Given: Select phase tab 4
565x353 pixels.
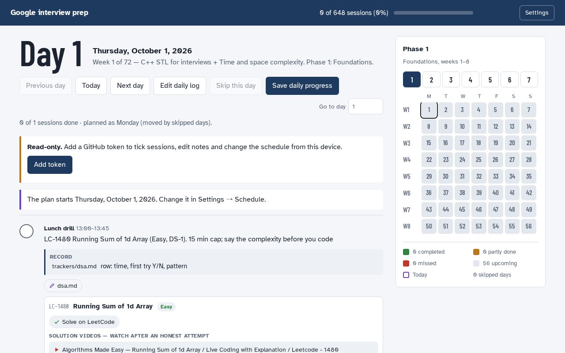Looking at the screenshot, I should click(x=471, y=79).
